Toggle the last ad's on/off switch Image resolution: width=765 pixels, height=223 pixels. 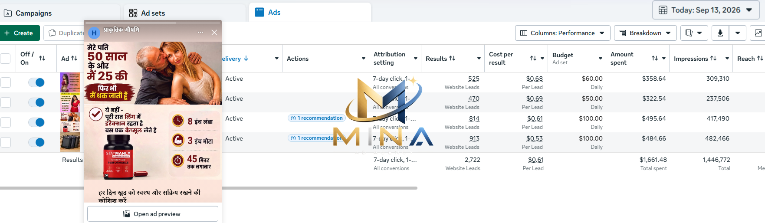click(x=36, y=142)
